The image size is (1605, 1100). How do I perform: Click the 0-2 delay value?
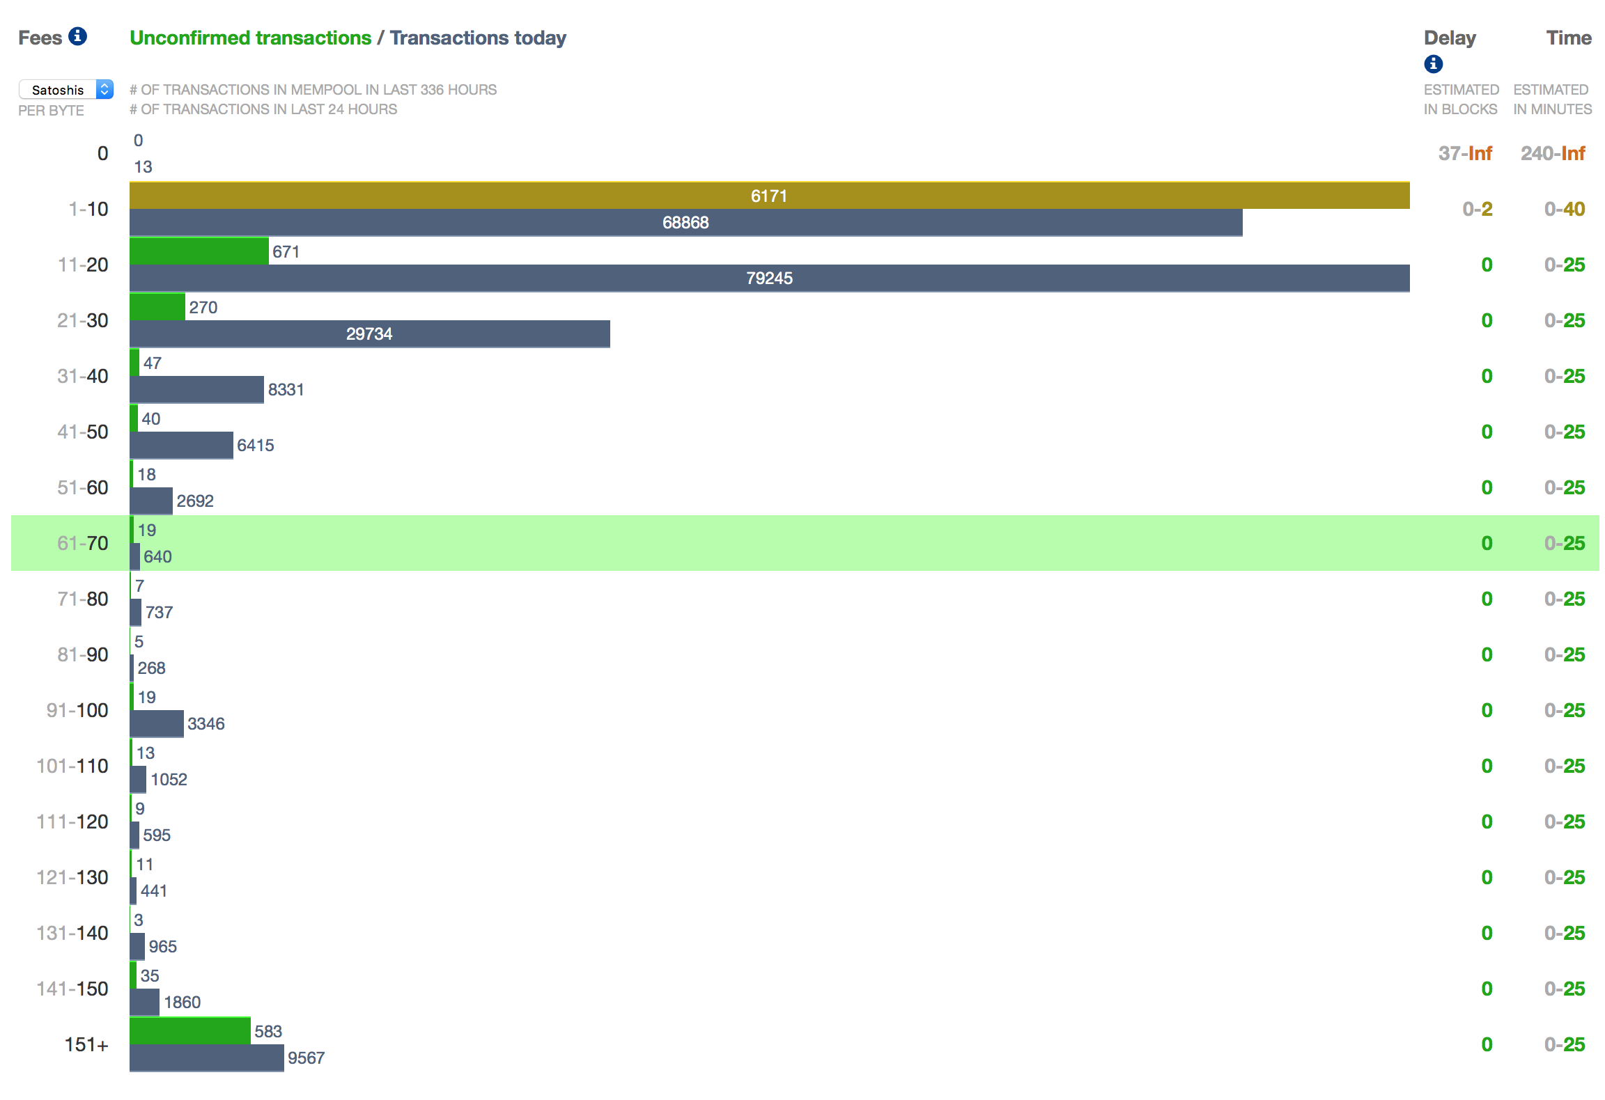(x=1478, y=209)
